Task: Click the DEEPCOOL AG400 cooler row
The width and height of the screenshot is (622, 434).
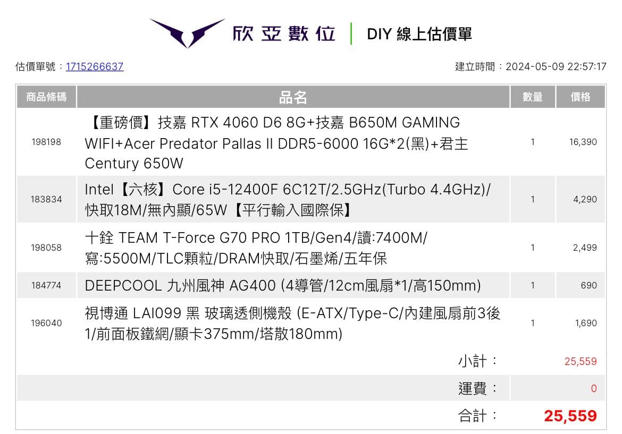Action: [282, 285]
